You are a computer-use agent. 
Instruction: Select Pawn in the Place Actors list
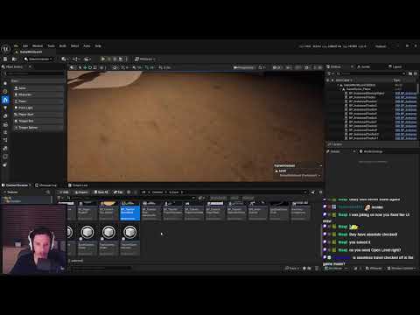38,101
